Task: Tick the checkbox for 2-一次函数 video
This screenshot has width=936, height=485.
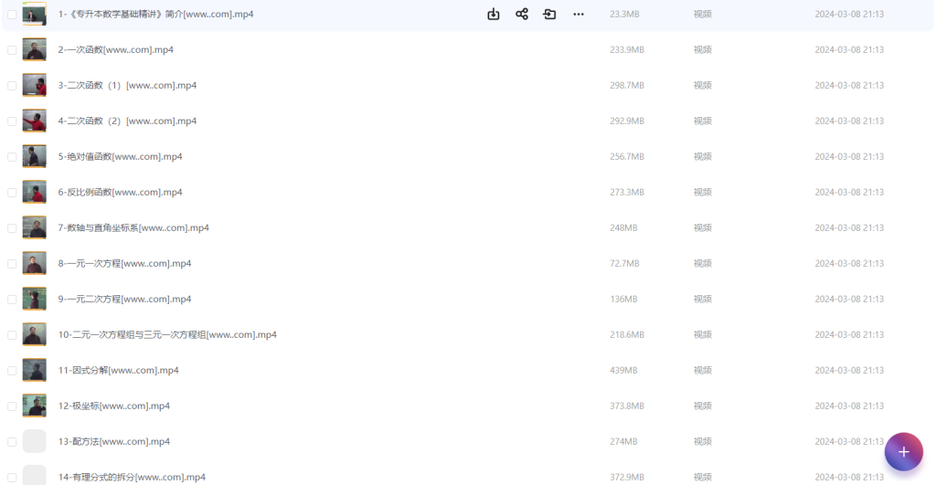Action: tap(12, 50)
